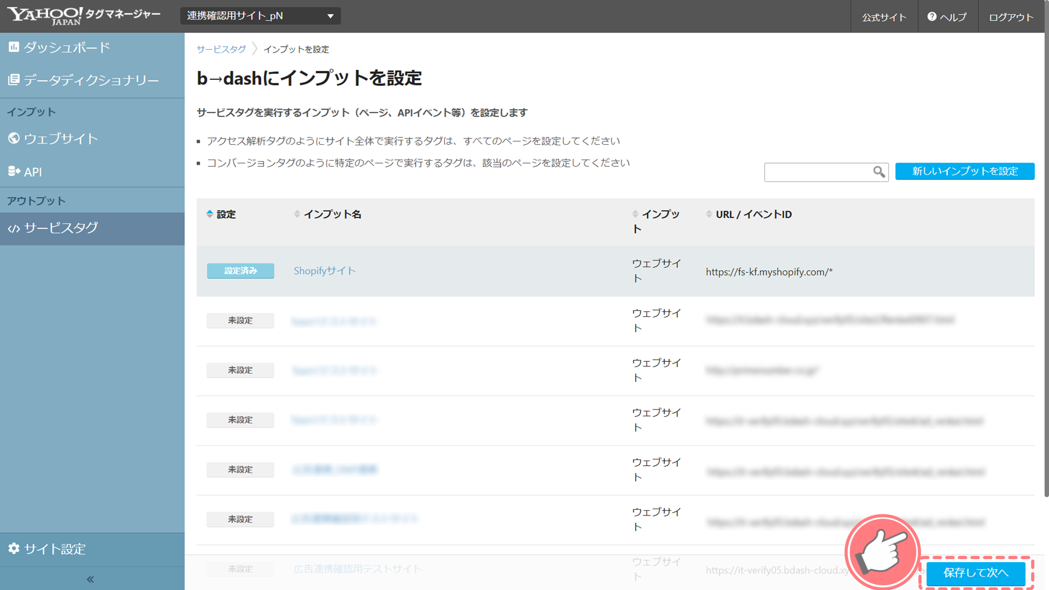Collapse the sidebar with the double chevron

(90, 579)
